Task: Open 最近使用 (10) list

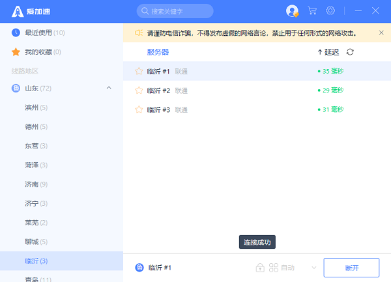Action: 61,33
